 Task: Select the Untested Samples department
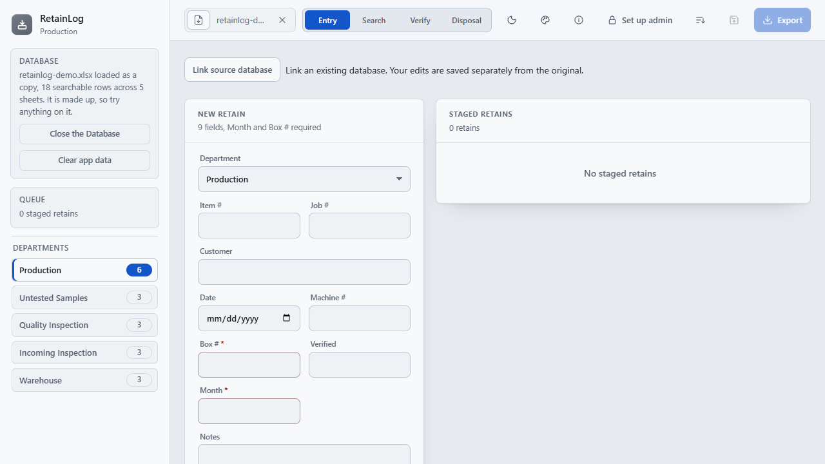84,298
